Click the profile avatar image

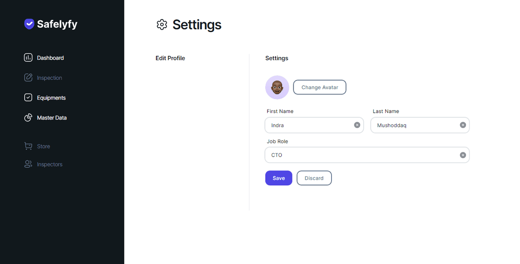coord(277,87)
